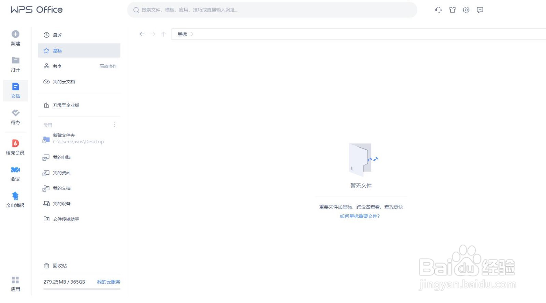Open 新建文件夹 Desktop shortcut
Viewport: 546px width, 303px height.
click(x=79, y=139)
